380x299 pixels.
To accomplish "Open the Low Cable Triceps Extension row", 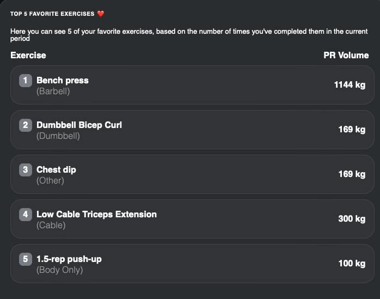I will pos(191,219).
